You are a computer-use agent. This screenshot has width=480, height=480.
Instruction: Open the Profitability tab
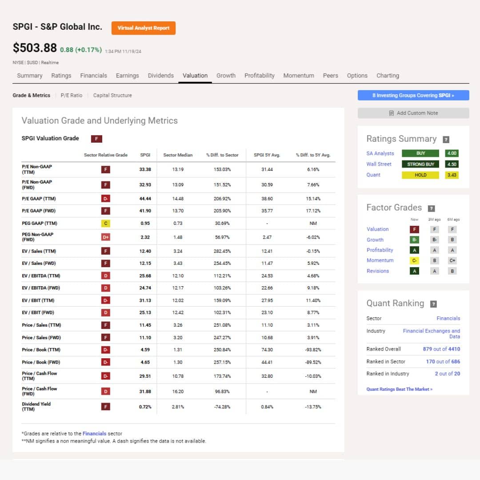coord(260,76)
